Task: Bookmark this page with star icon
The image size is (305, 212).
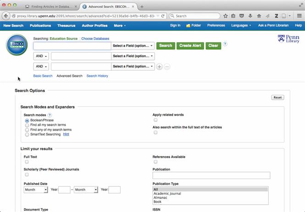Action: point(226,16)
